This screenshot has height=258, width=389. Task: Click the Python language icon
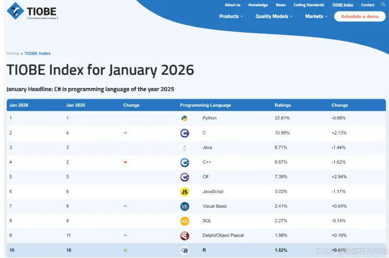(184, 118)
